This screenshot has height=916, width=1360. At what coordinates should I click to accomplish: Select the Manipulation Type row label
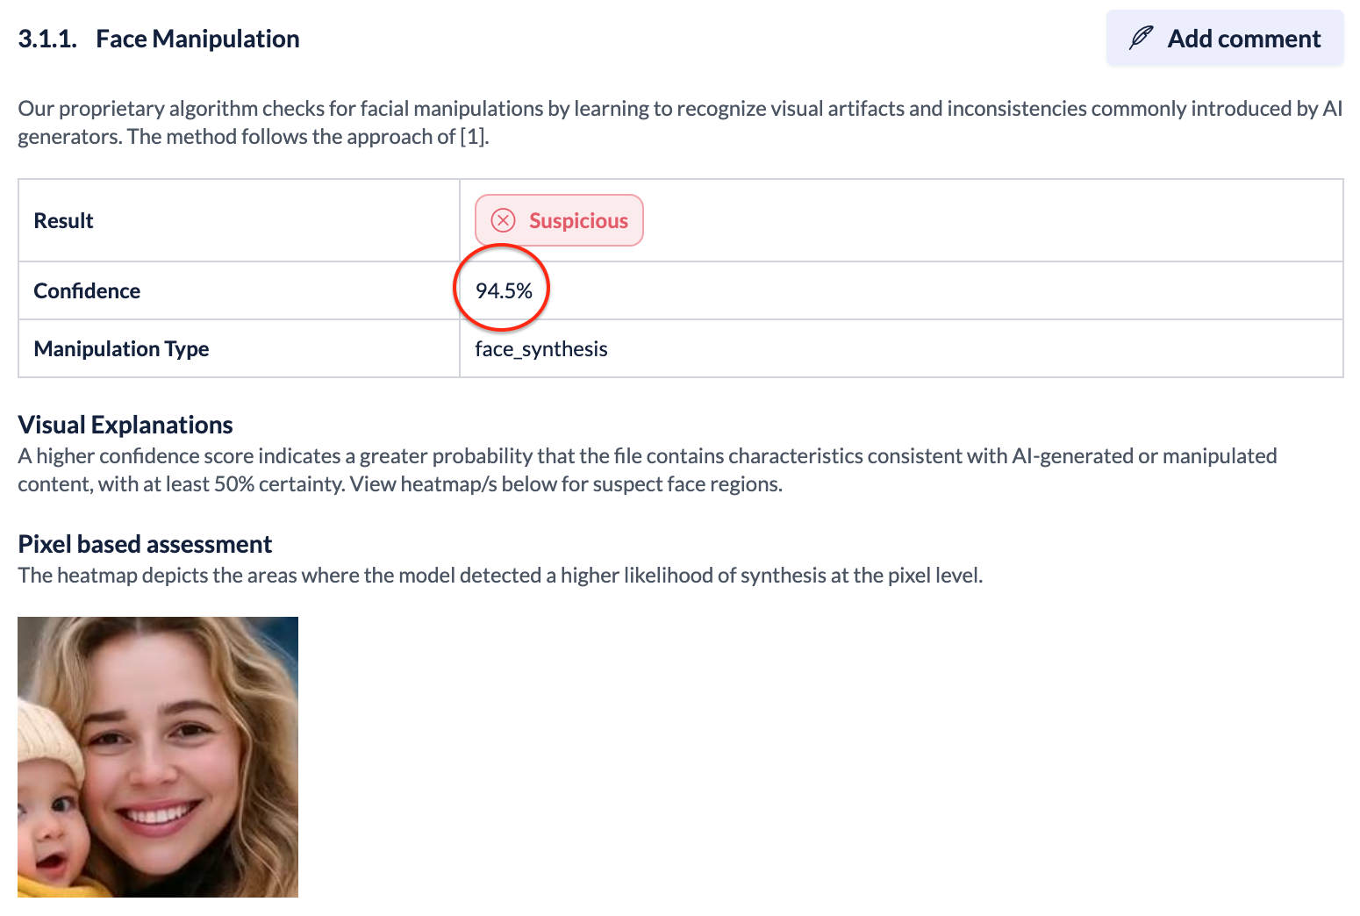coord(121,349)
